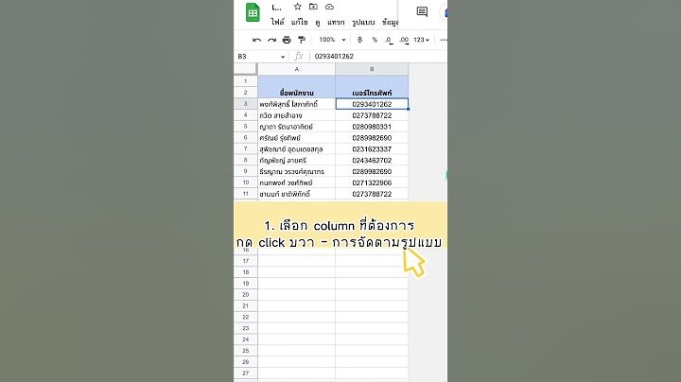
Task: Open the comment history icon
Action: 422,11
